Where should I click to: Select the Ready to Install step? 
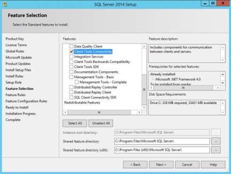click(17, 108)
